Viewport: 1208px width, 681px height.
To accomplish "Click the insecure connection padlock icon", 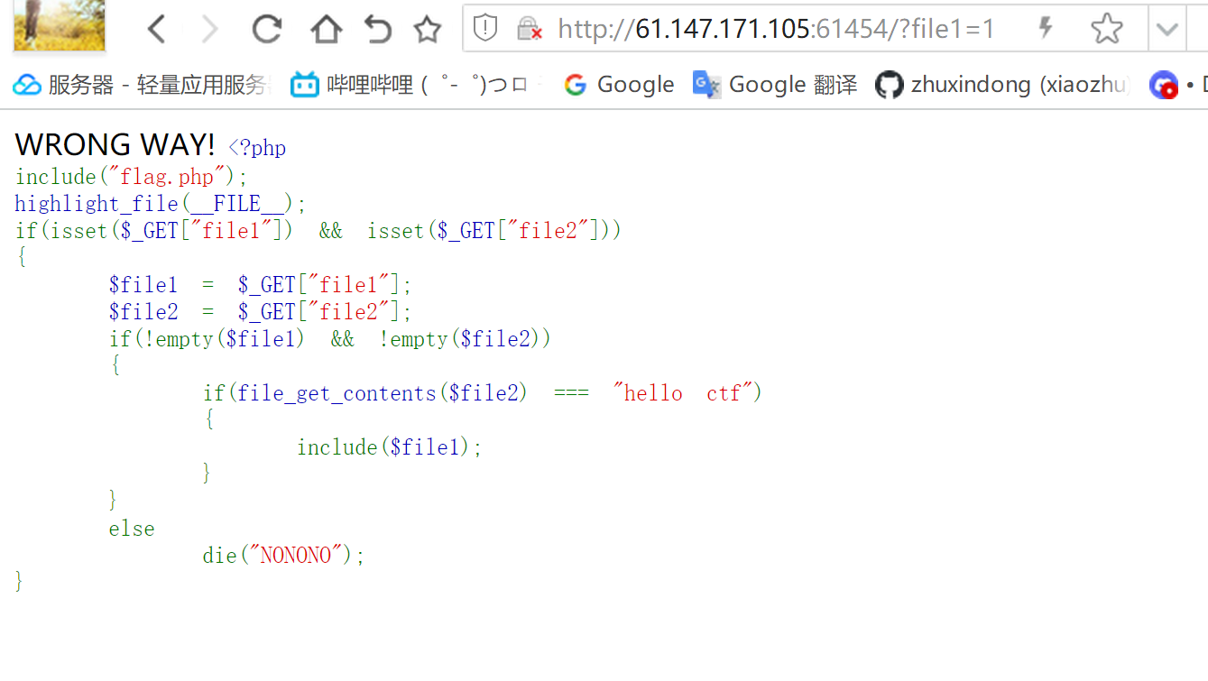I will (529, 29).
